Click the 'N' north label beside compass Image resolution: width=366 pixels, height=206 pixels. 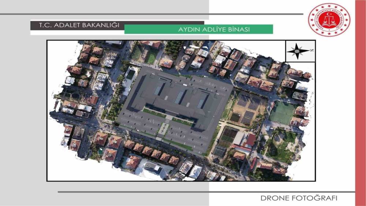(x=311, y=50)
